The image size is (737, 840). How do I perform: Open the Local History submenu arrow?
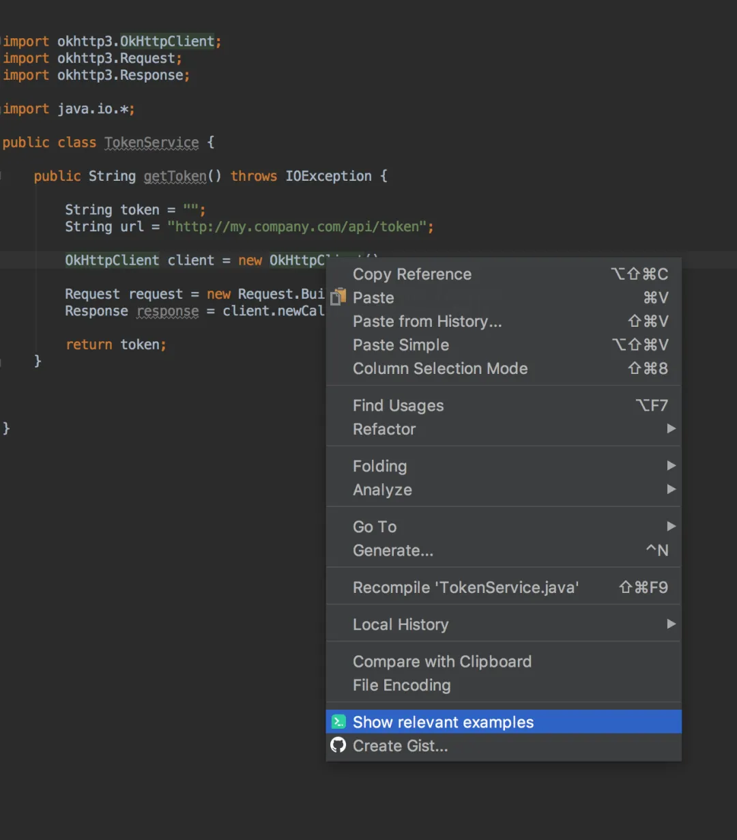pyautogui.click(x=671, y=624)
